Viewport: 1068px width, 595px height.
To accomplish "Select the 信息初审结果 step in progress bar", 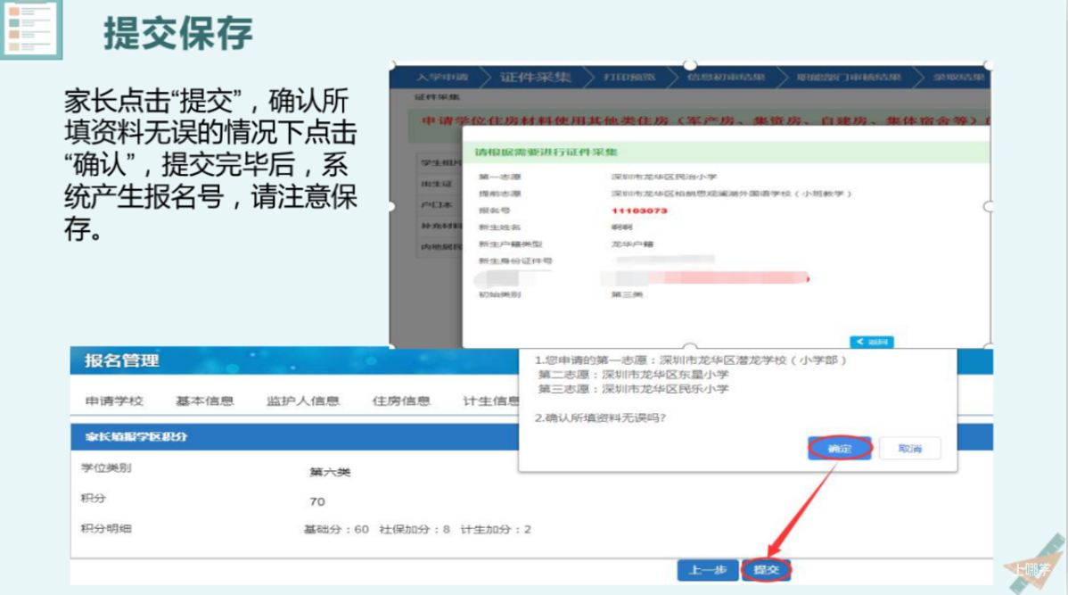I will [x=726, y=77].
